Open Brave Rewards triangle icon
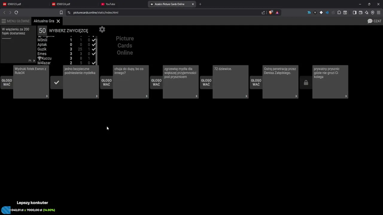 point(277,13)
